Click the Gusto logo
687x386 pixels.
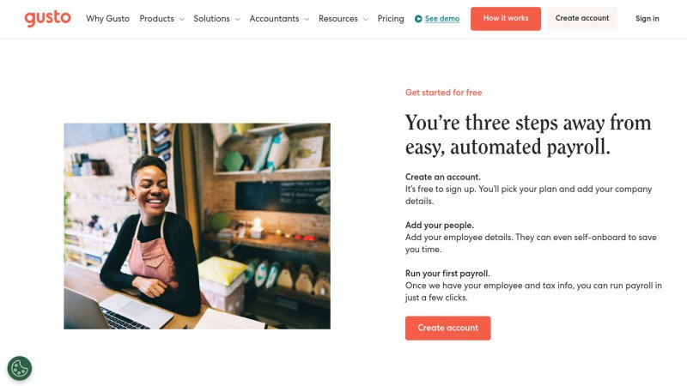pyautogui.click(x=47, y=18)
